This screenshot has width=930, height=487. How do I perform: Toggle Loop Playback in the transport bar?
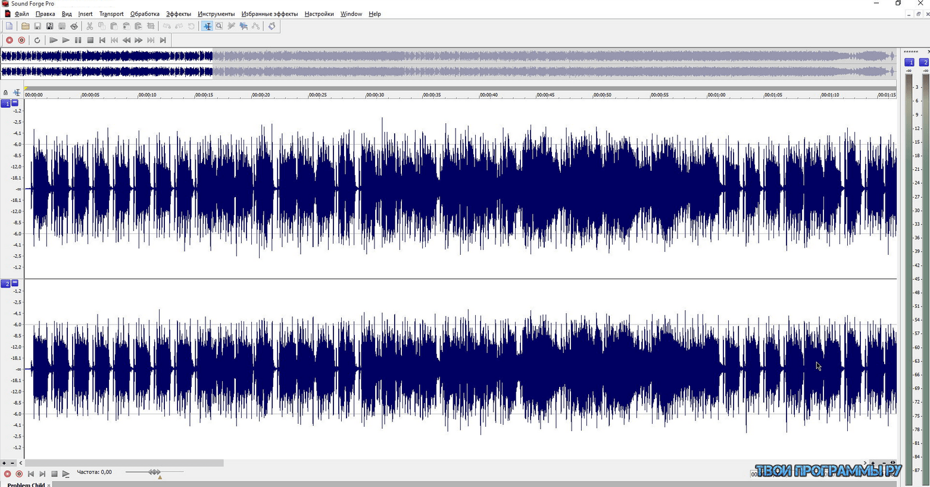pyautogui.click(x=37, y=40)
